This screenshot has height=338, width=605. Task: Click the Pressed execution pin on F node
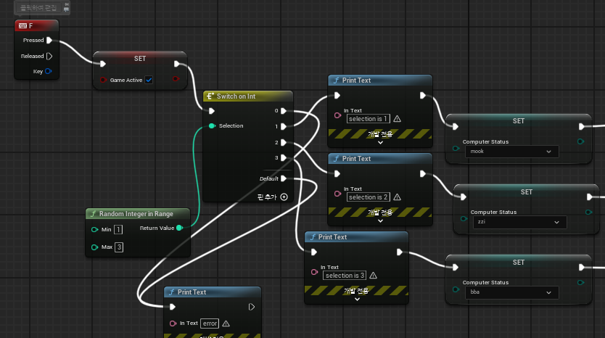(x=49, y=40)
